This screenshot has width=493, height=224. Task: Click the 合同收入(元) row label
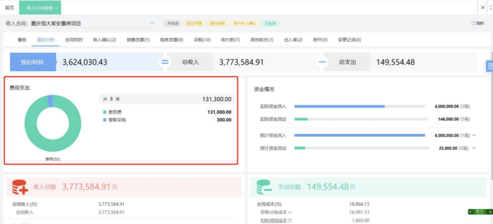coord(25,204)
